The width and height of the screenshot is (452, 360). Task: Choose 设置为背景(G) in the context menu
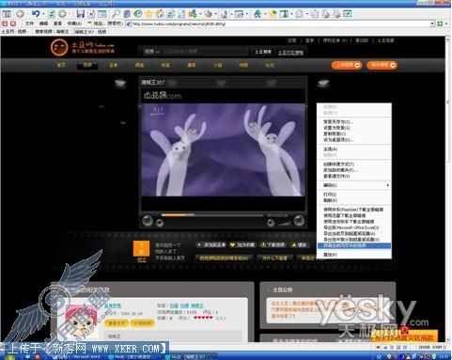click(x=354, y=128)
